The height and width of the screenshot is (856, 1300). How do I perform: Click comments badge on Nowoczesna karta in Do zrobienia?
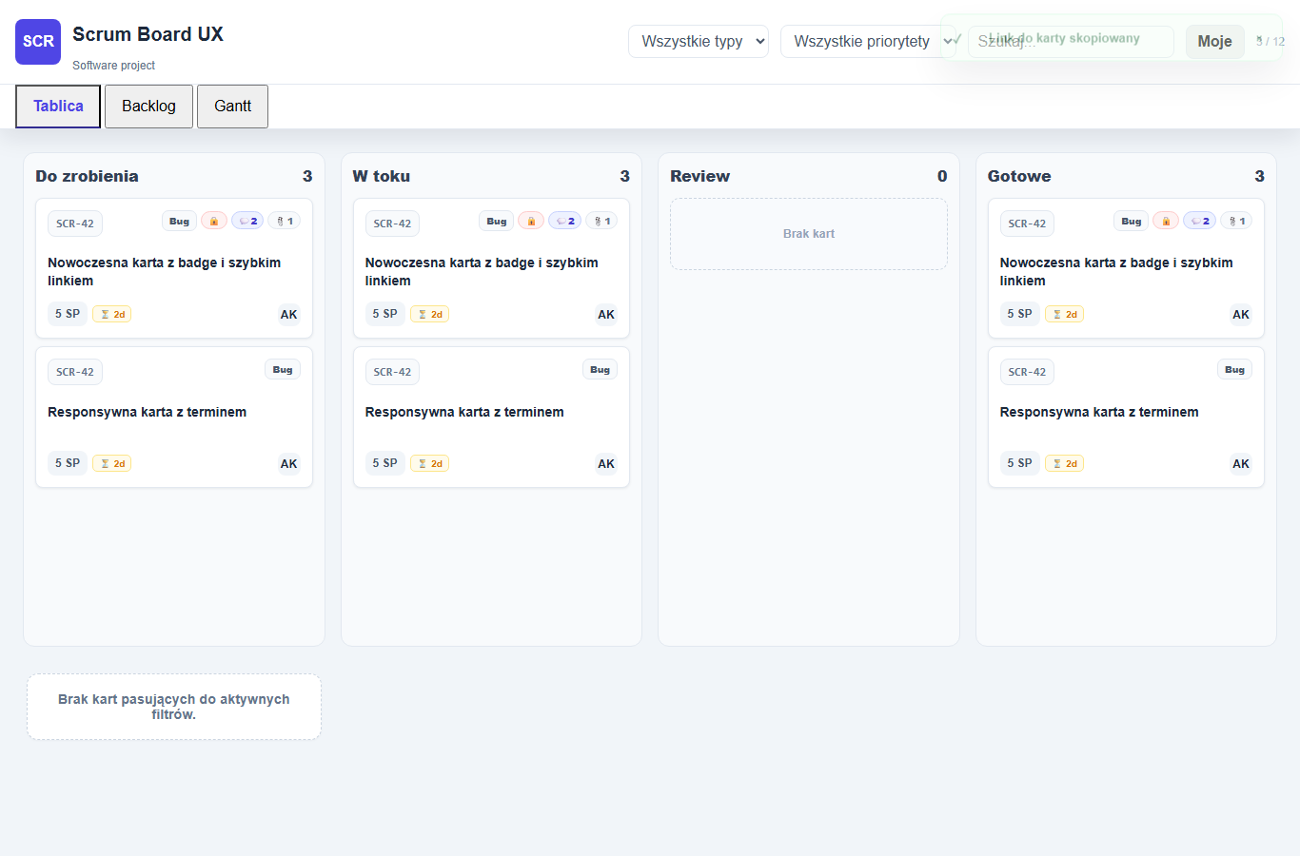pos(247,221)
